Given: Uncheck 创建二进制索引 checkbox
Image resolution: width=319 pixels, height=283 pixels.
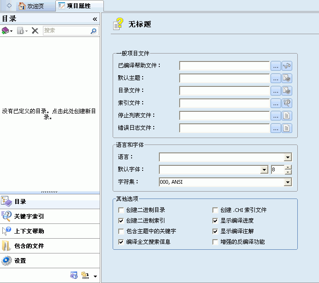Looking at the screenshot, I should pyautogui.click(x=121, y=221).
